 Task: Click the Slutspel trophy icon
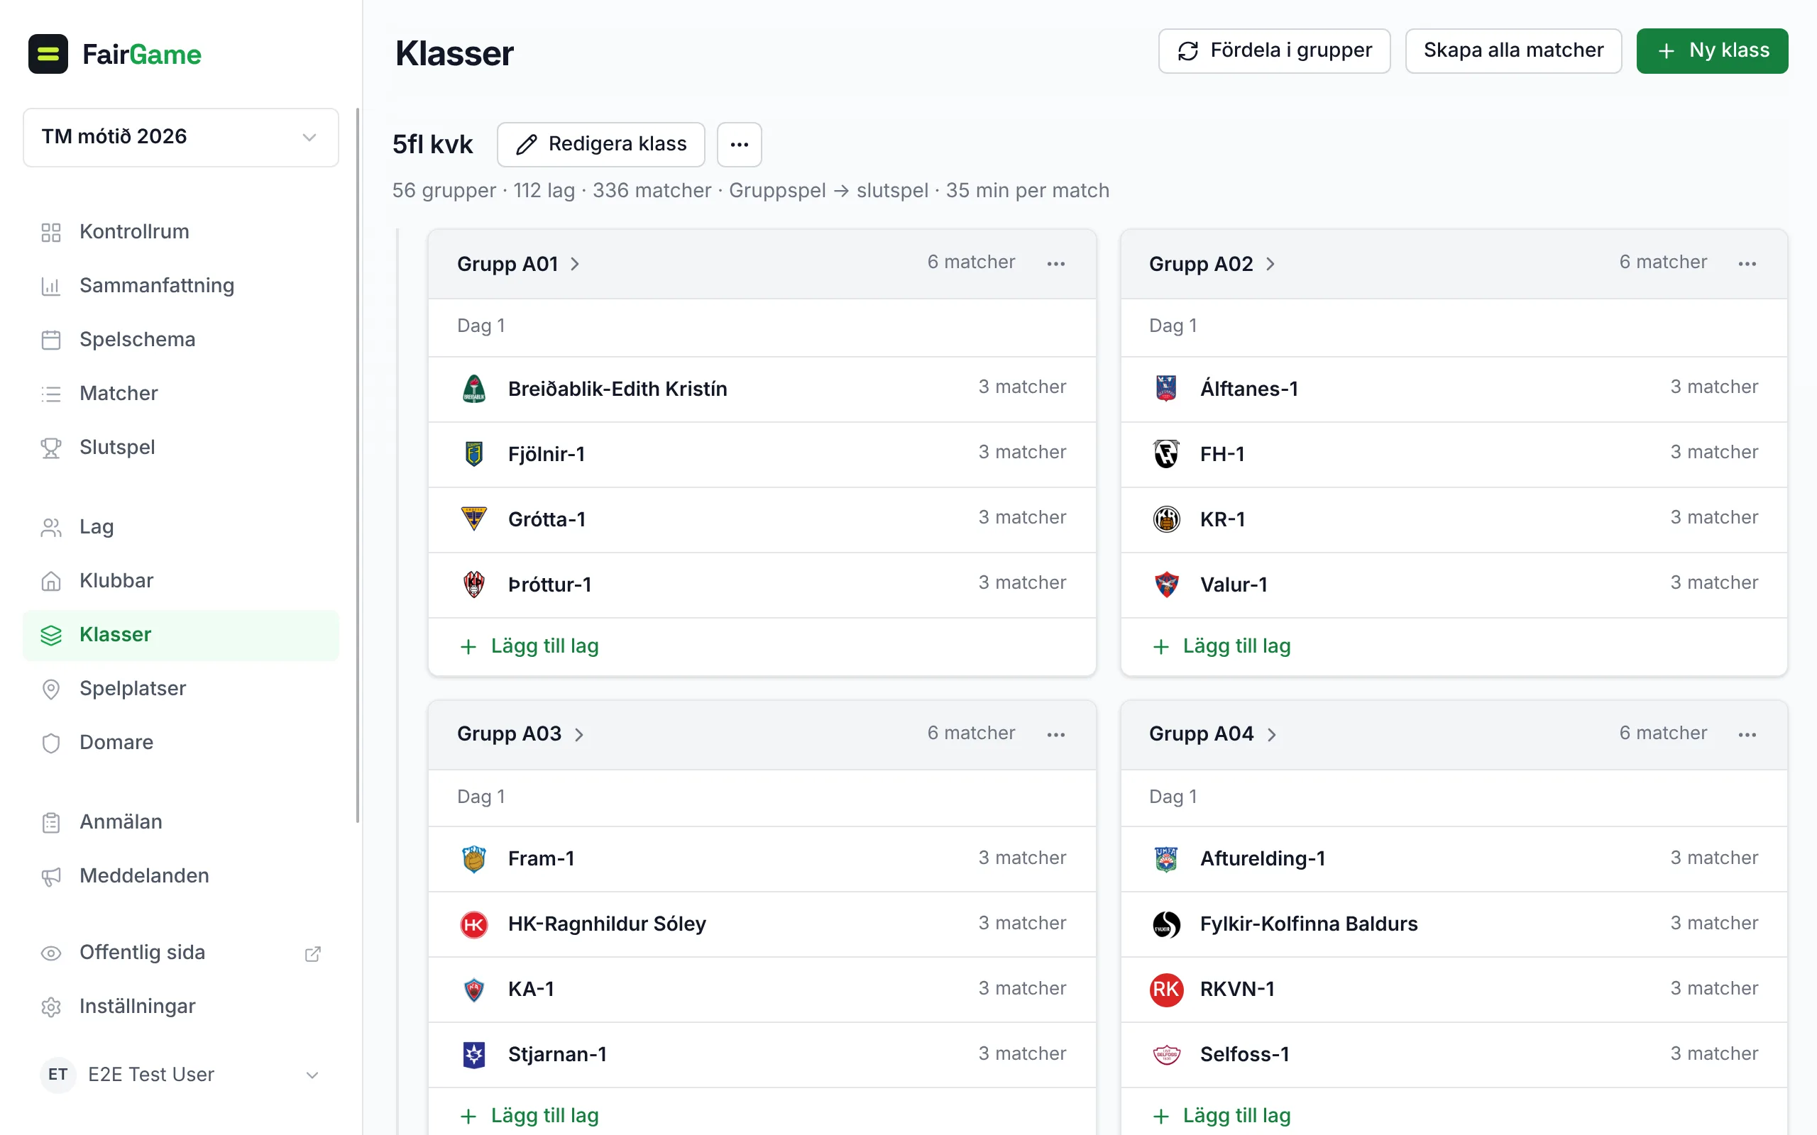51,448
